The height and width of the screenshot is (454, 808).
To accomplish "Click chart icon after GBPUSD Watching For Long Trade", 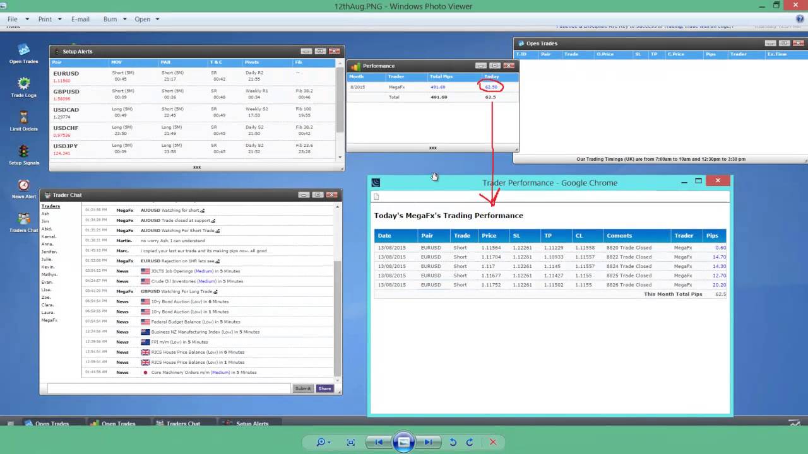I will point(216,291).
